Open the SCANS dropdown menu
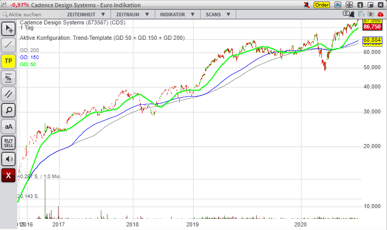Viewport: 387px width, 230px height. click(218, 15)
